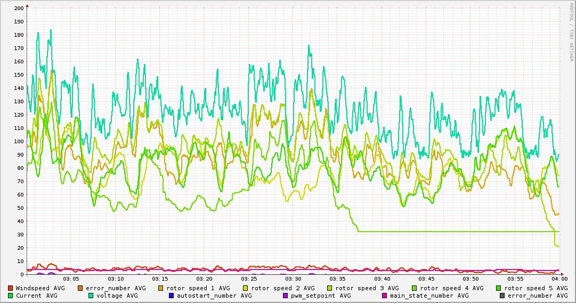Image resolution: width=576 pixels, height=303 pixels.
Task: Click the 150 value on the y-axis
Action: click(19, 75)
